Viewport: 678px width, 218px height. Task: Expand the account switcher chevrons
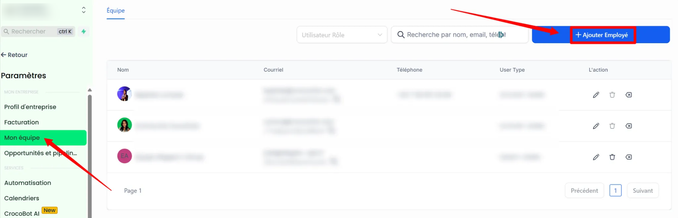pyautogui.click(x=84, y=10)
